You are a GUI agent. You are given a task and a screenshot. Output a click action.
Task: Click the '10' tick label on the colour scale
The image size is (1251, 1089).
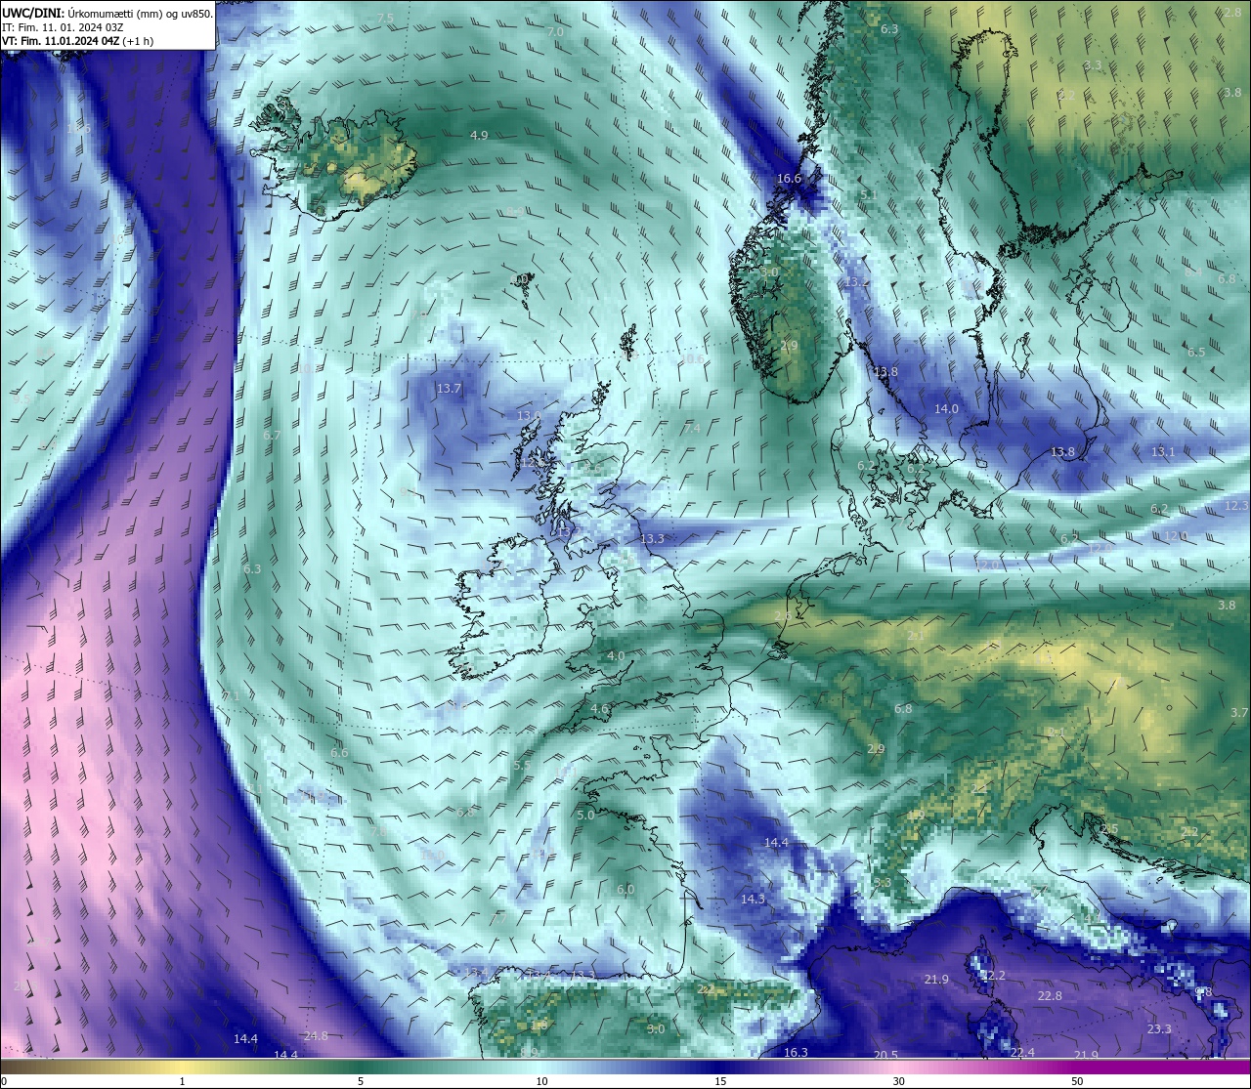tap(541, 1081)
